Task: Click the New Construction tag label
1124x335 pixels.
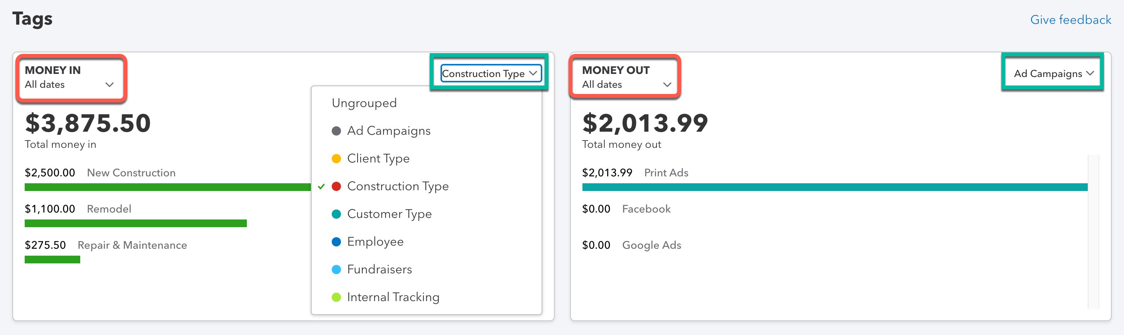Action: click(x=131, y=173)
